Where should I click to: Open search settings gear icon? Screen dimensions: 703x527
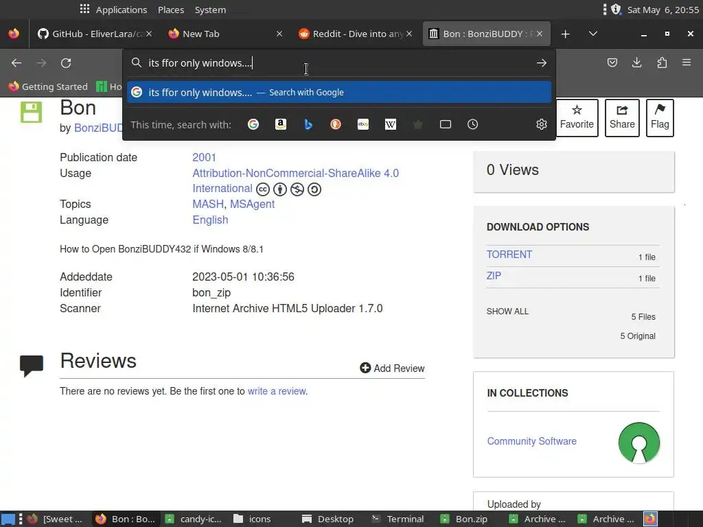[x=542, y=124]
